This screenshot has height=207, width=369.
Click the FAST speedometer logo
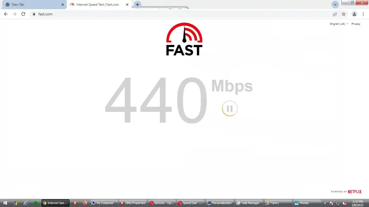pos(184,39)
